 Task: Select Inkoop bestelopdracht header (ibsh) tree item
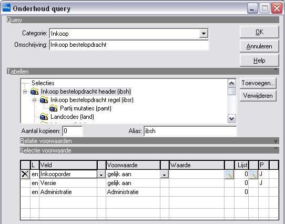coord(86,91)
